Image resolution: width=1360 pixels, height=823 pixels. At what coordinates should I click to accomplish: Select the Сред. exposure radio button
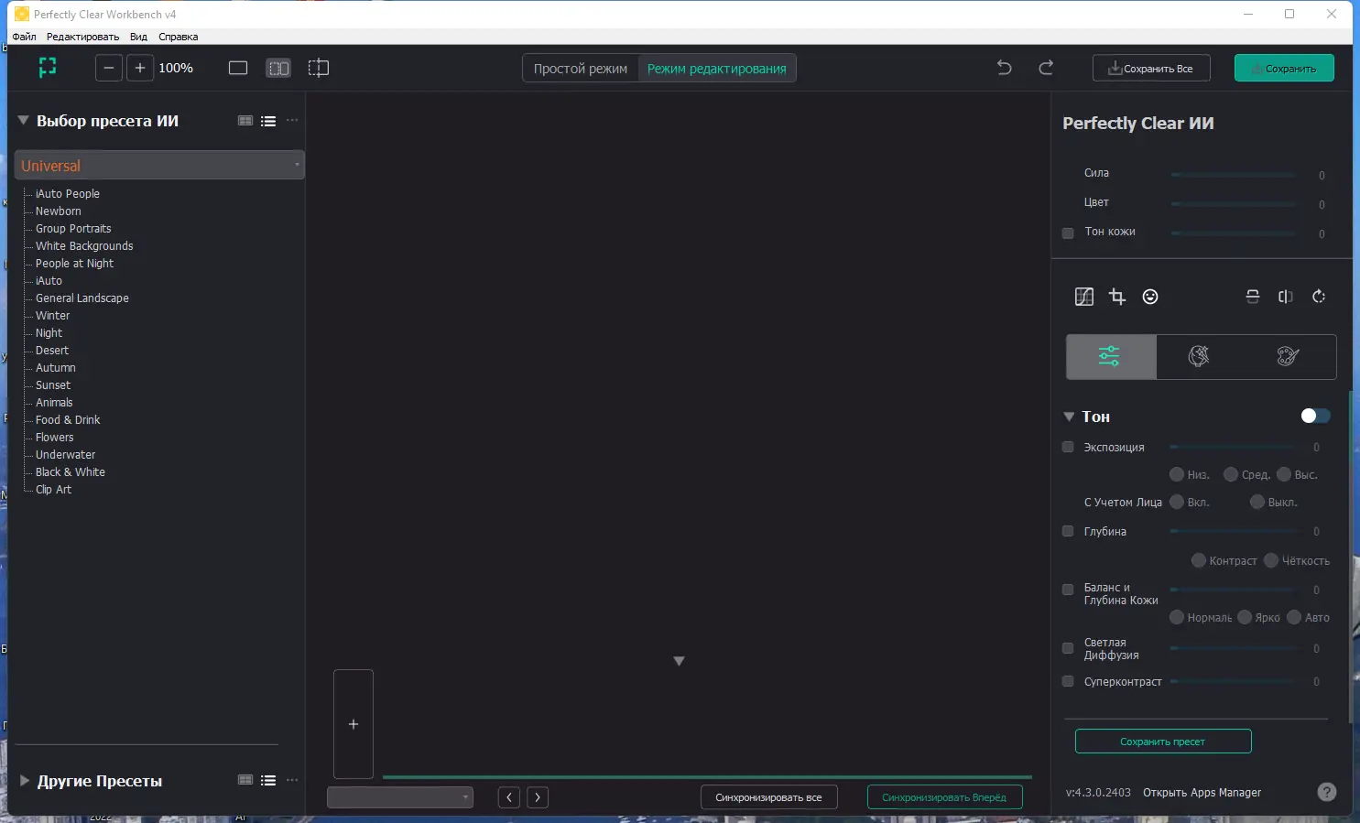pos(1231,474)
